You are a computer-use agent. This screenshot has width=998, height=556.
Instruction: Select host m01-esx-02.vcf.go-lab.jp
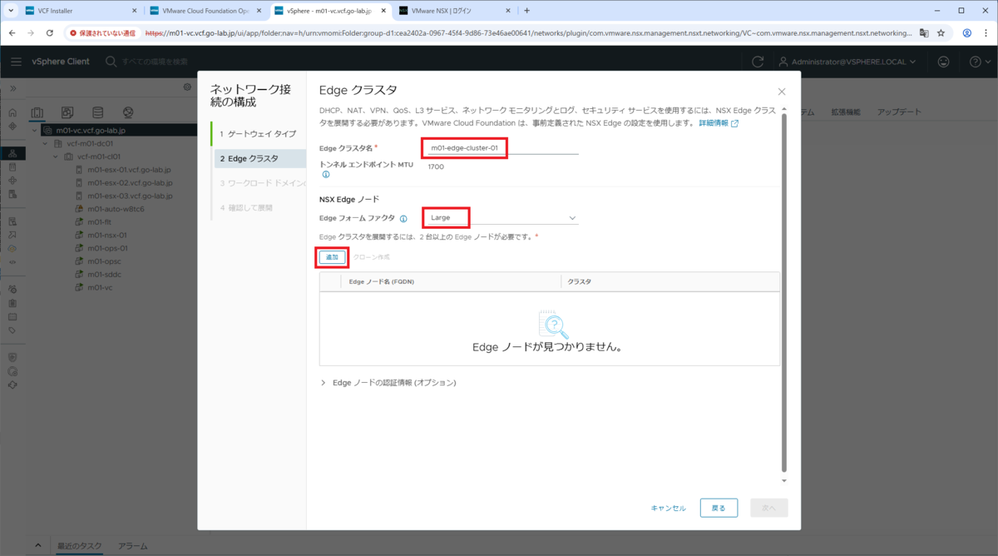pyautogui.click(x=129, y=182)
